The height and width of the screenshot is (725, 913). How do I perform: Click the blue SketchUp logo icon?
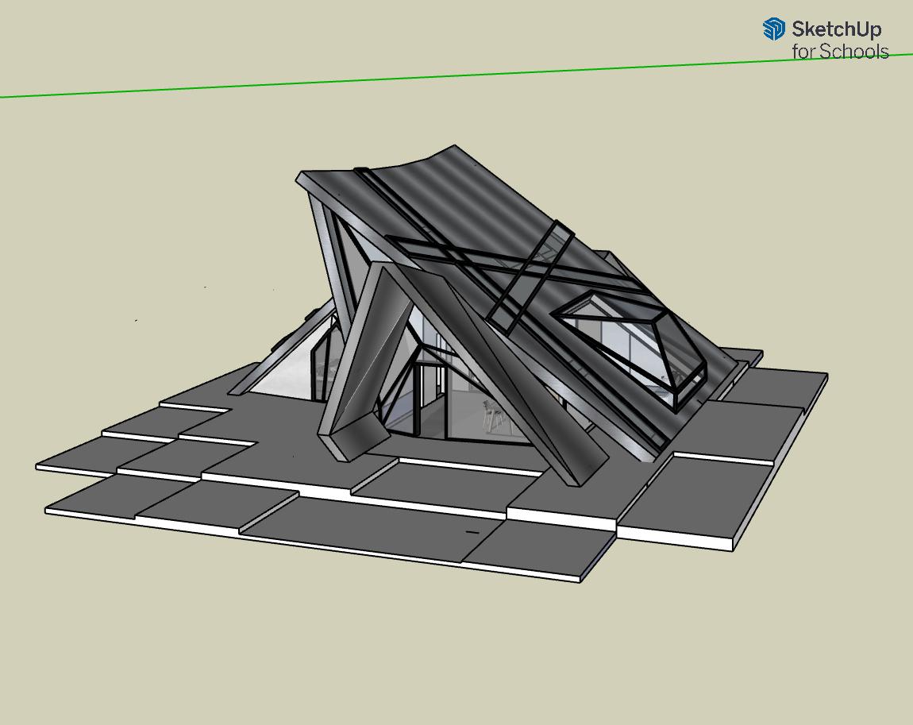[x=773, y=29]
